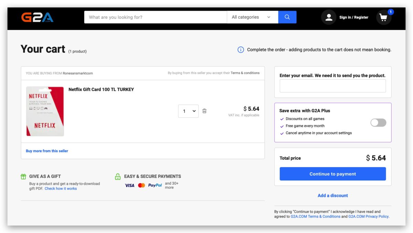The height and width of the screenshot is (233, 413).
Task: Click VAT inc. if applicable note
Action: (x=244, y=115)
